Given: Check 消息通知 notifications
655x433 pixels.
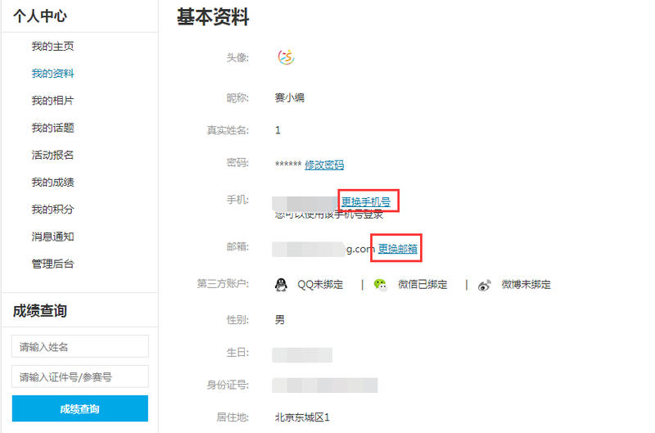Looking at the screenshot, I should coord(52,237).
